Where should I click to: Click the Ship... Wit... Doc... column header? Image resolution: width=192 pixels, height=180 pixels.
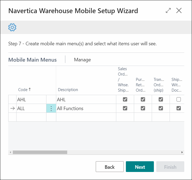point(177,85)
